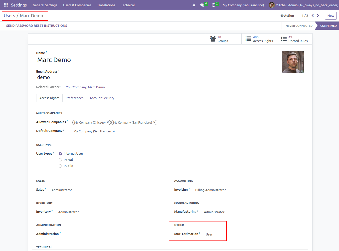The image size is (339, 251).
Task: Open the Action gear dropdown
Action: click(x=287, y=16)
